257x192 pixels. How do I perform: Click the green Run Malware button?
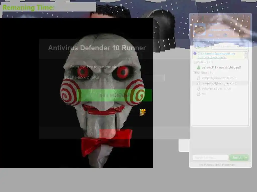(x=114, y=95)
